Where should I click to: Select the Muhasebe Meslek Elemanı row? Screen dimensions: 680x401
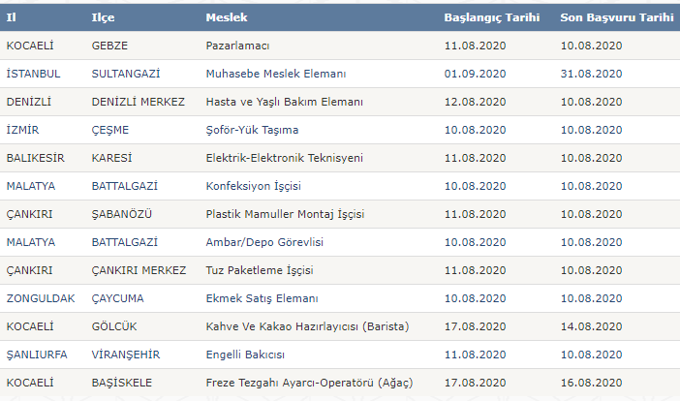276,74
